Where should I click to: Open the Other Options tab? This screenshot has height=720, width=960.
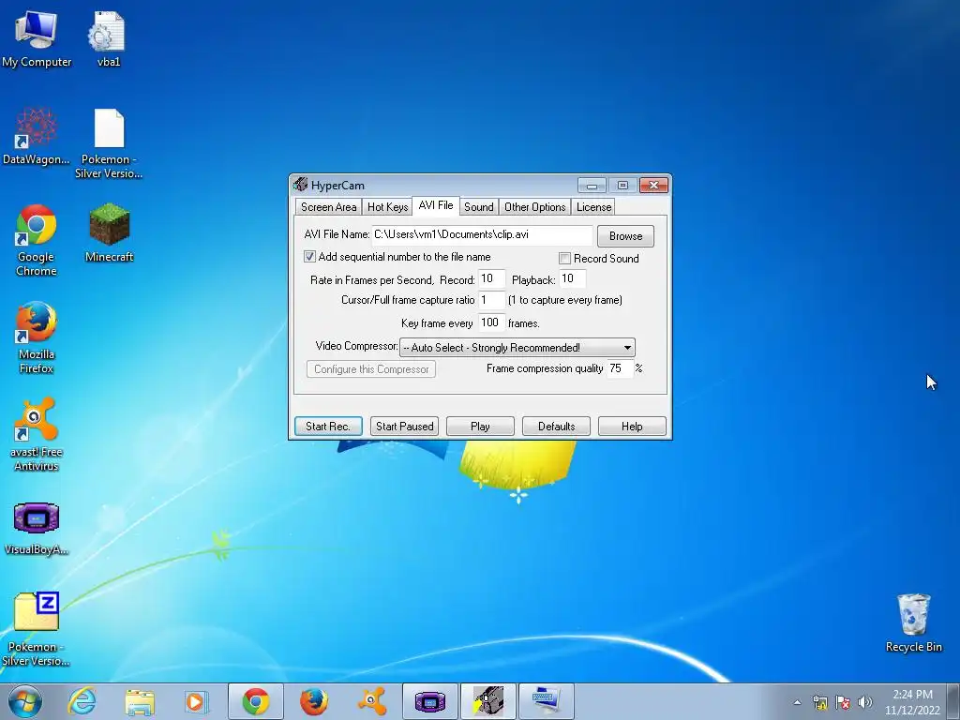pyautogui.click(x=534, y=207)
